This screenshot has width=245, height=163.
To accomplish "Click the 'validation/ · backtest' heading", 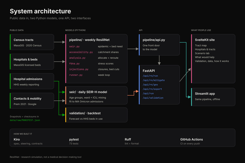I will [85, 113].
